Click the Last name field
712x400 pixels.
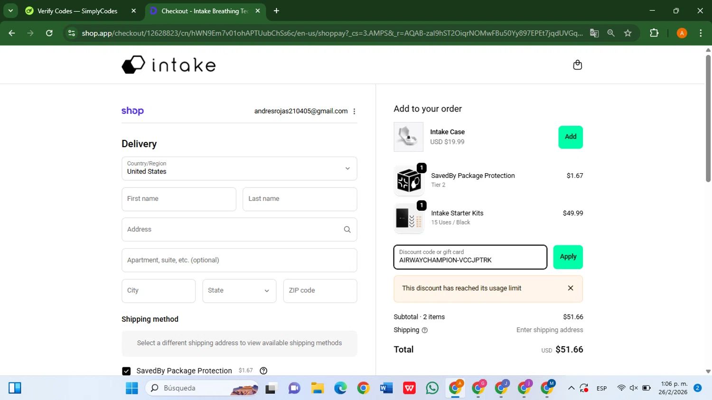pyautogui.click(x=300, y=199)
